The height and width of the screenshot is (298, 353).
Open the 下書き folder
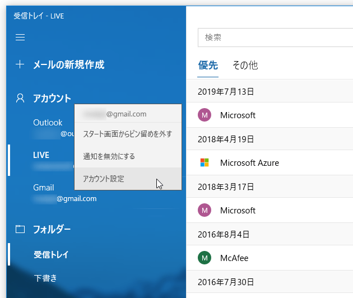(x=45, y=278)
